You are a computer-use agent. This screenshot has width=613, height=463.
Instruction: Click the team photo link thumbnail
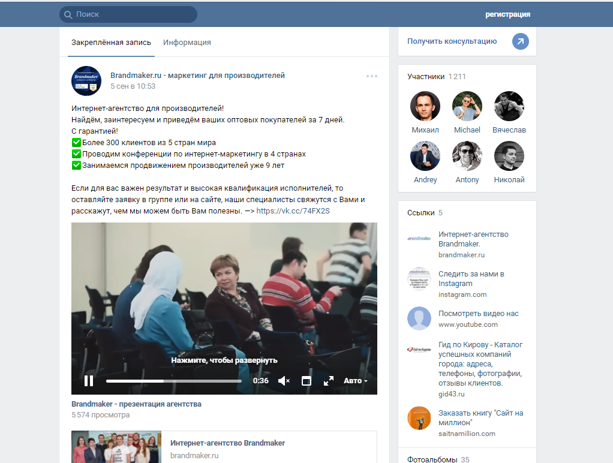116,447
